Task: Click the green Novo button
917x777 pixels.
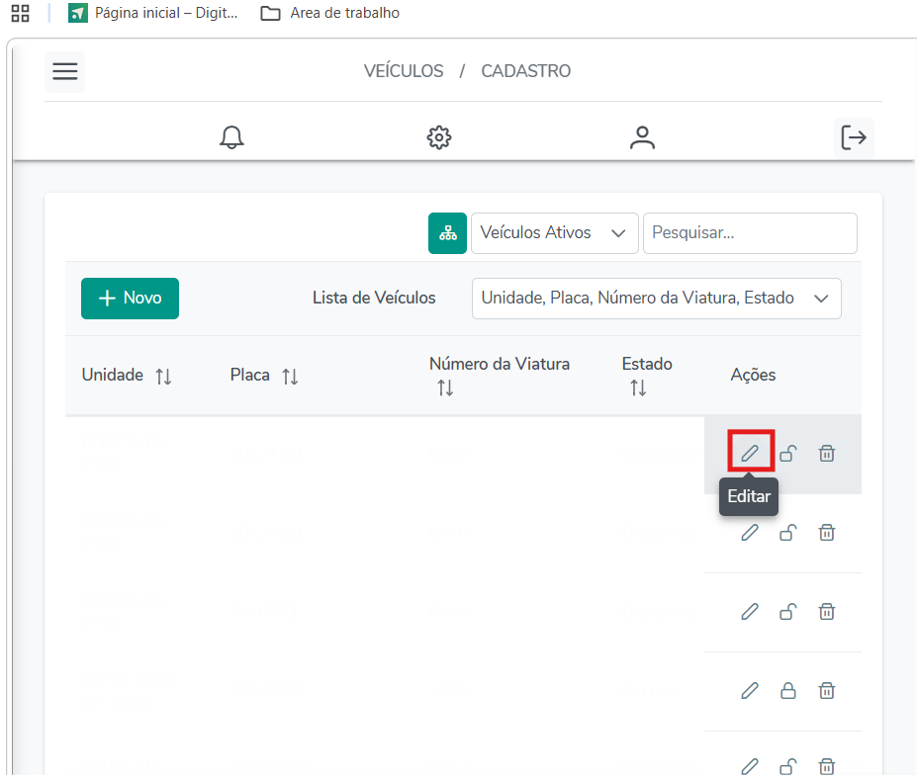Action: [x=130, y=299]
